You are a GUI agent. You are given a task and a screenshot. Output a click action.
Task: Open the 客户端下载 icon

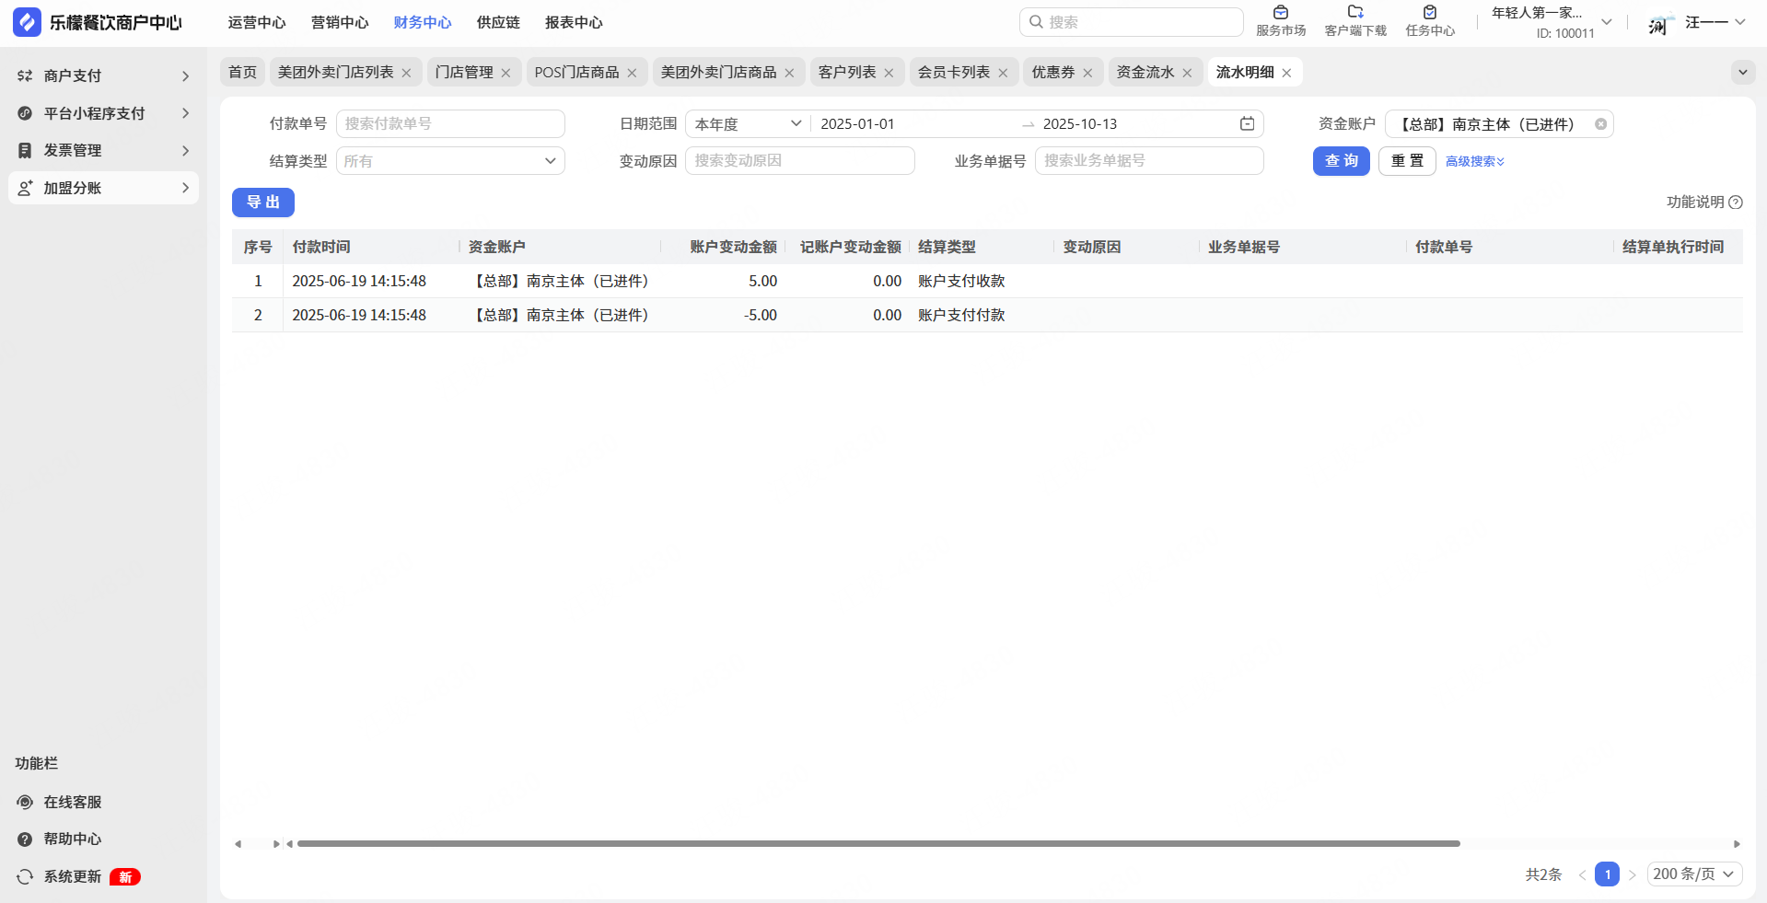click(1355, 13)
